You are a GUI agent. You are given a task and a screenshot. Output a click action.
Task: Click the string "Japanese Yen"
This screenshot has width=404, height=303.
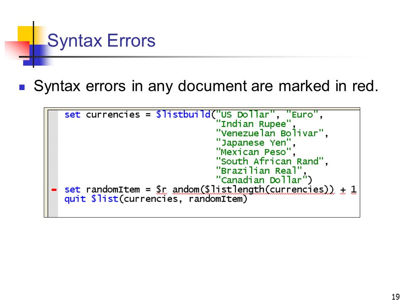tap(253, 143)
